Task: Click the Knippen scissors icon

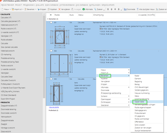Action: point(38,9)
